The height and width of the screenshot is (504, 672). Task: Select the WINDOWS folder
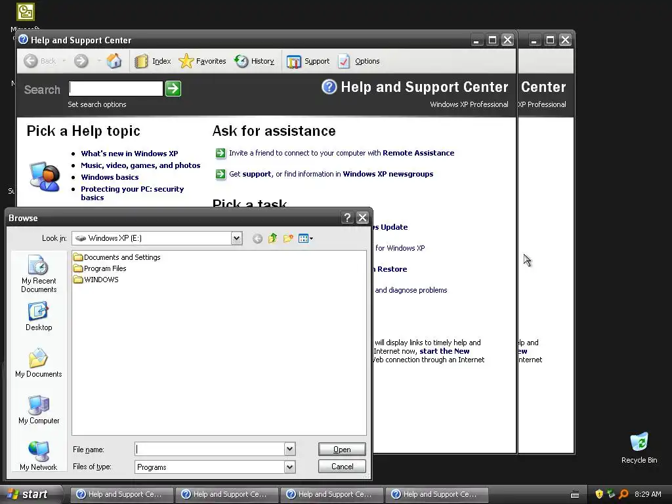pos(96,280)
